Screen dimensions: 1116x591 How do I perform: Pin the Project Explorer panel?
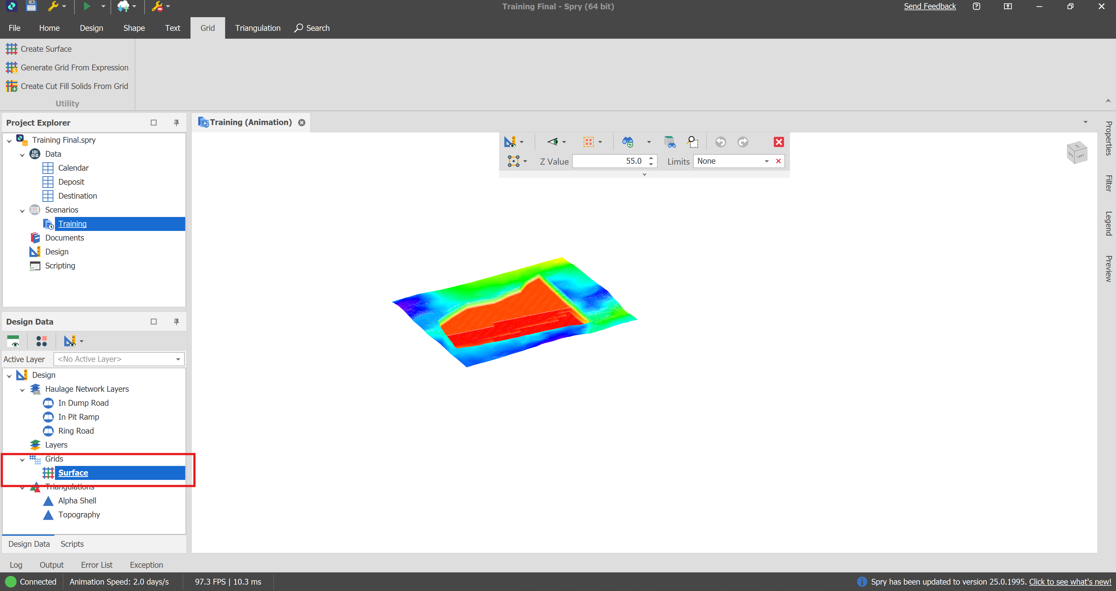click(x=176, y=123)
